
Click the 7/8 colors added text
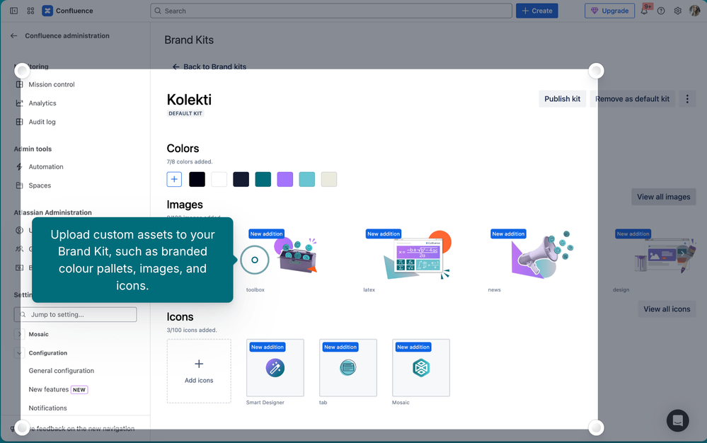[x=190, y=162]
